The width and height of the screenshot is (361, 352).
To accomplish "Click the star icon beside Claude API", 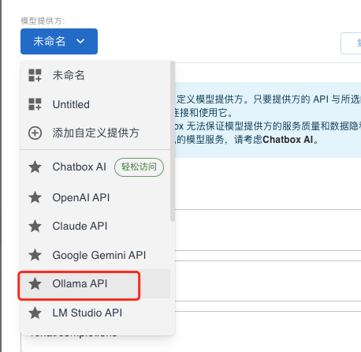I will 35,227.
